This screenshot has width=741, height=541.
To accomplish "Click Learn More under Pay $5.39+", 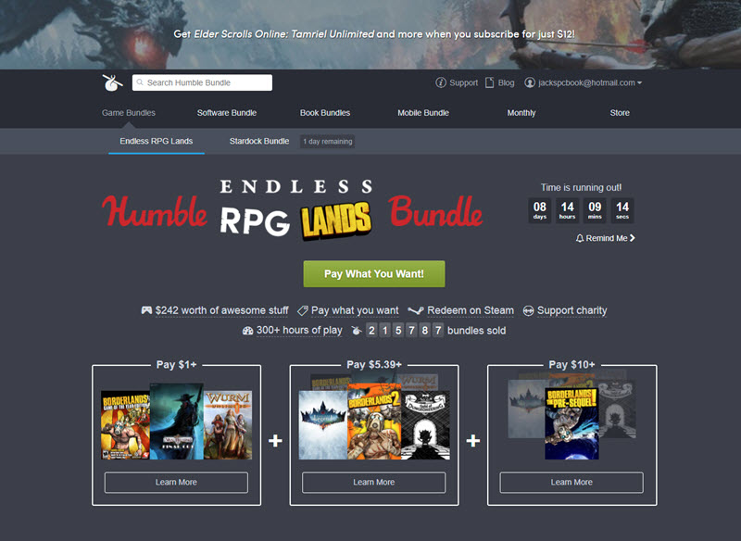I will (x=374, y=483).
